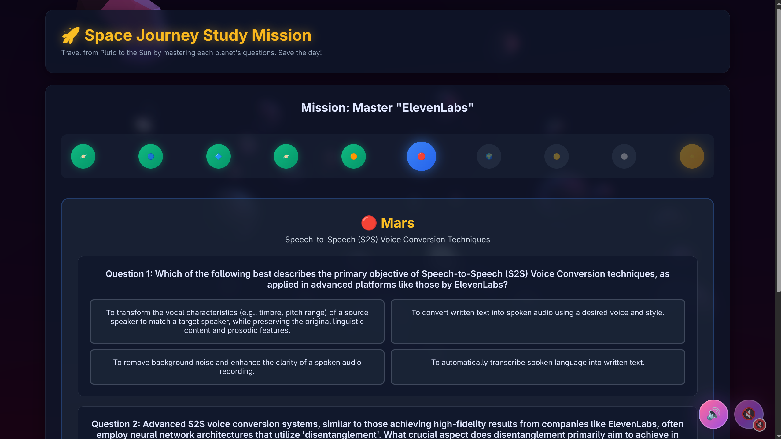Open the current Mars planet node

421,156
